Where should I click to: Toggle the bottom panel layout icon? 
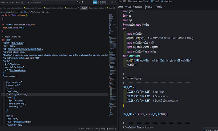point(103,2)
